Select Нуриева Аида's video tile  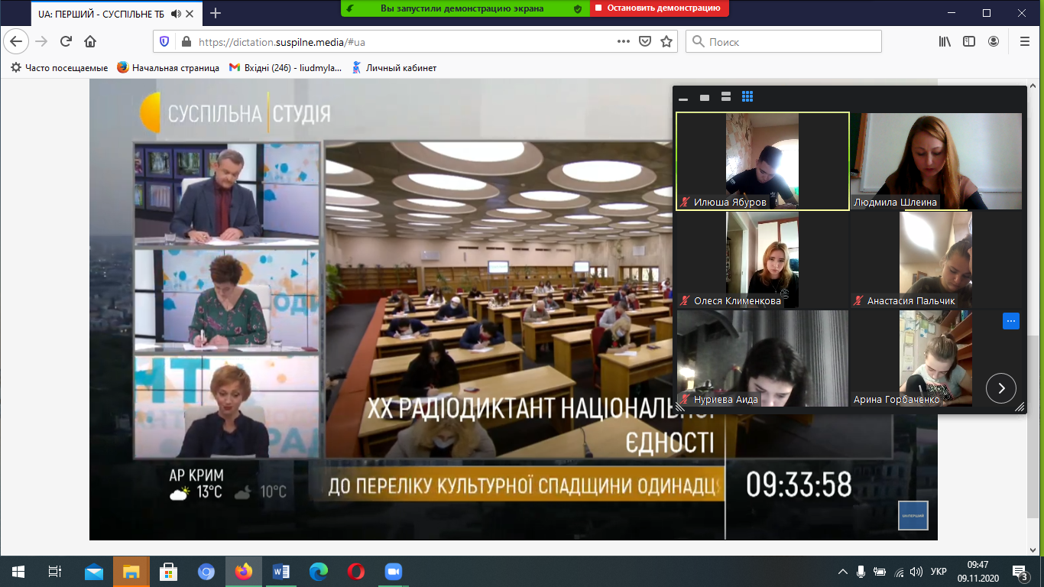point(763,358)
